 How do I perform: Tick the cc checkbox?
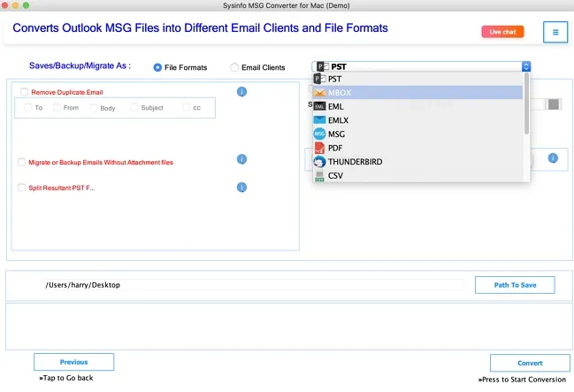click(x=186, y=107)
